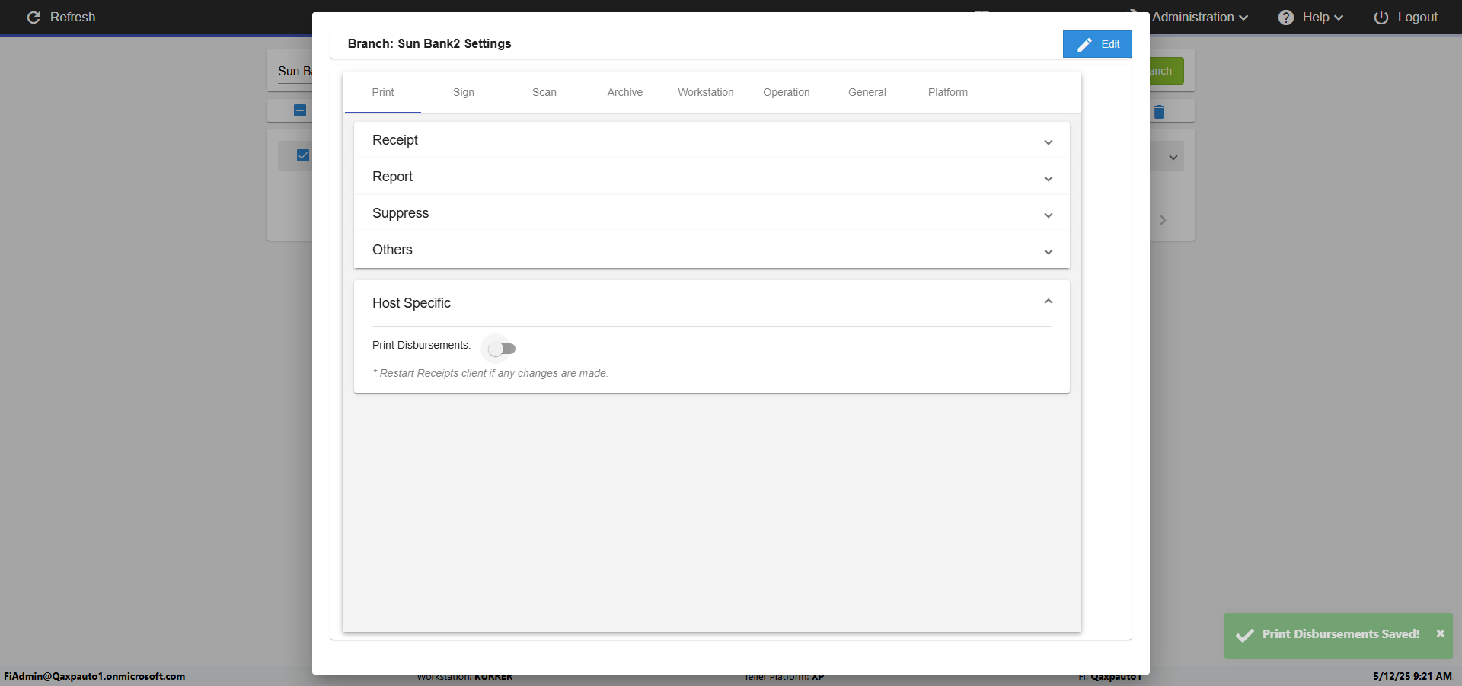
Task: Click the blue trash delete icon
Action: (x=1159, y=112)
